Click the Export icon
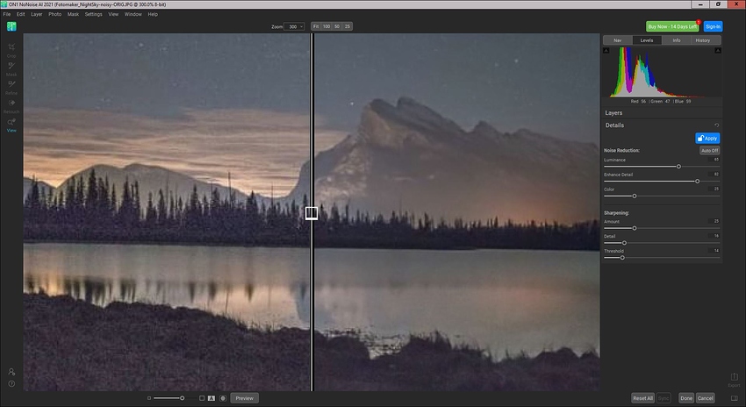The height and width of the screenshot is (407, 746). [734, 380]
